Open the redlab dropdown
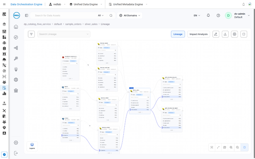 tap(57, 4)
